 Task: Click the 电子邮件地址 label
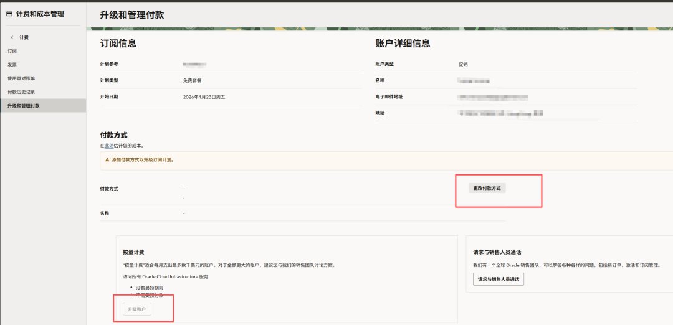coord(389,97)
